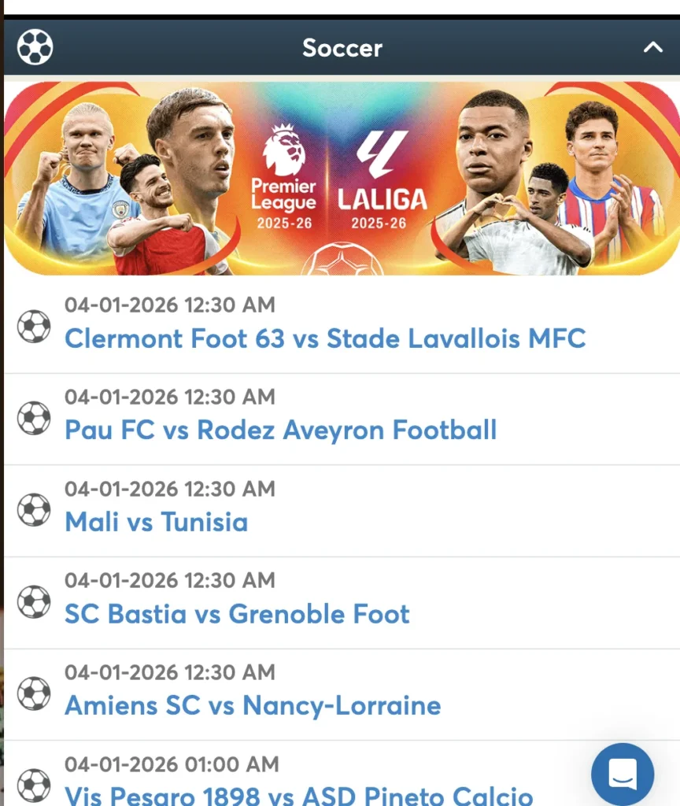Screen dimensions: 680x806
Task: Select the Mali vs Tunisia match
Action: click(x=156, y=522)
